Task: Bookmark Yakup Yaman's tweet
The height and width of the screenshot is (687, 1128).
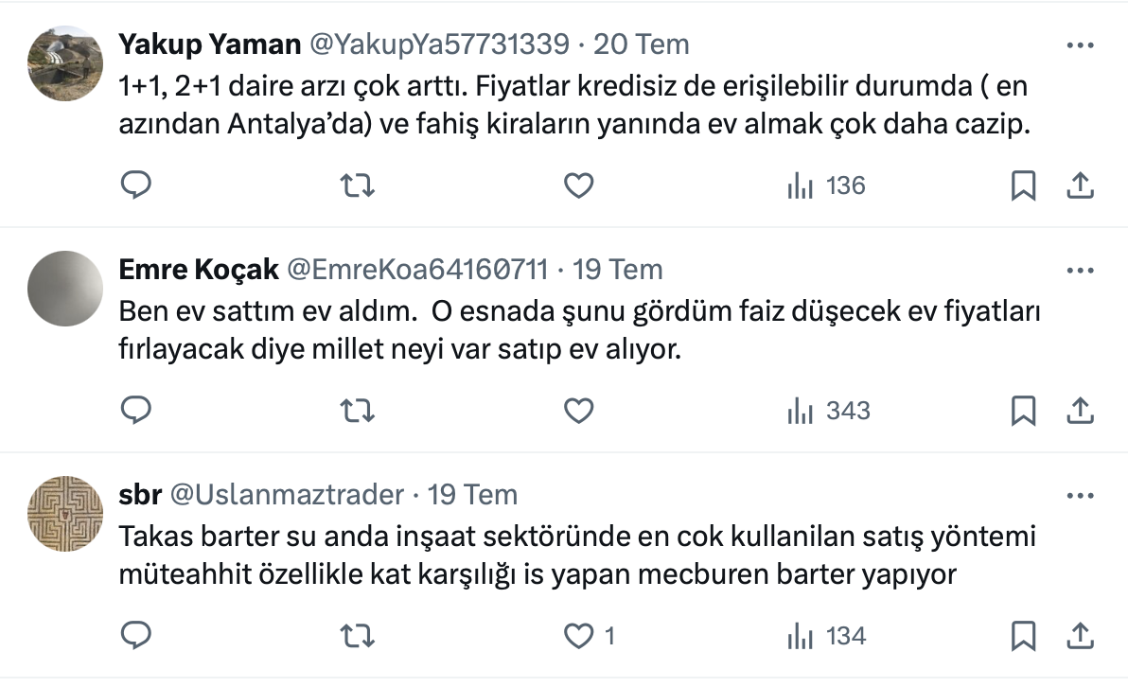Action: pos(1023,186)
